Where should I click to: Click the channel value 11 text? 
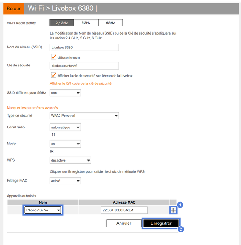[53, 134]
